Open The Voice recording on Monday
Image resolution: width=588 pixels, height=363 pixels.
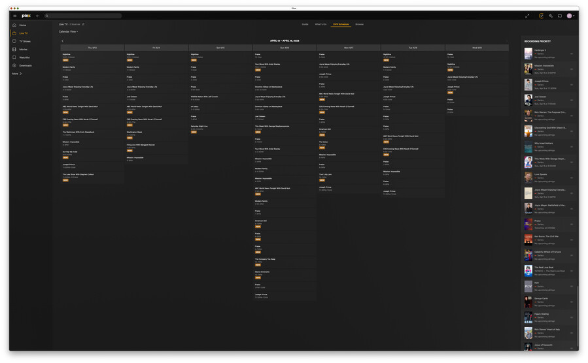pyautogui.click(x=349, y=145)
